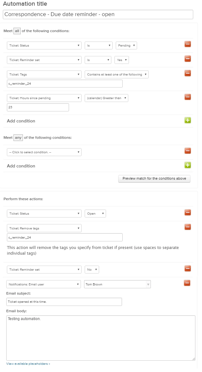202x372 pixels.
Task: Open the Pending status value dropdown
Action: pyautogui.click(x=126, y=46)
